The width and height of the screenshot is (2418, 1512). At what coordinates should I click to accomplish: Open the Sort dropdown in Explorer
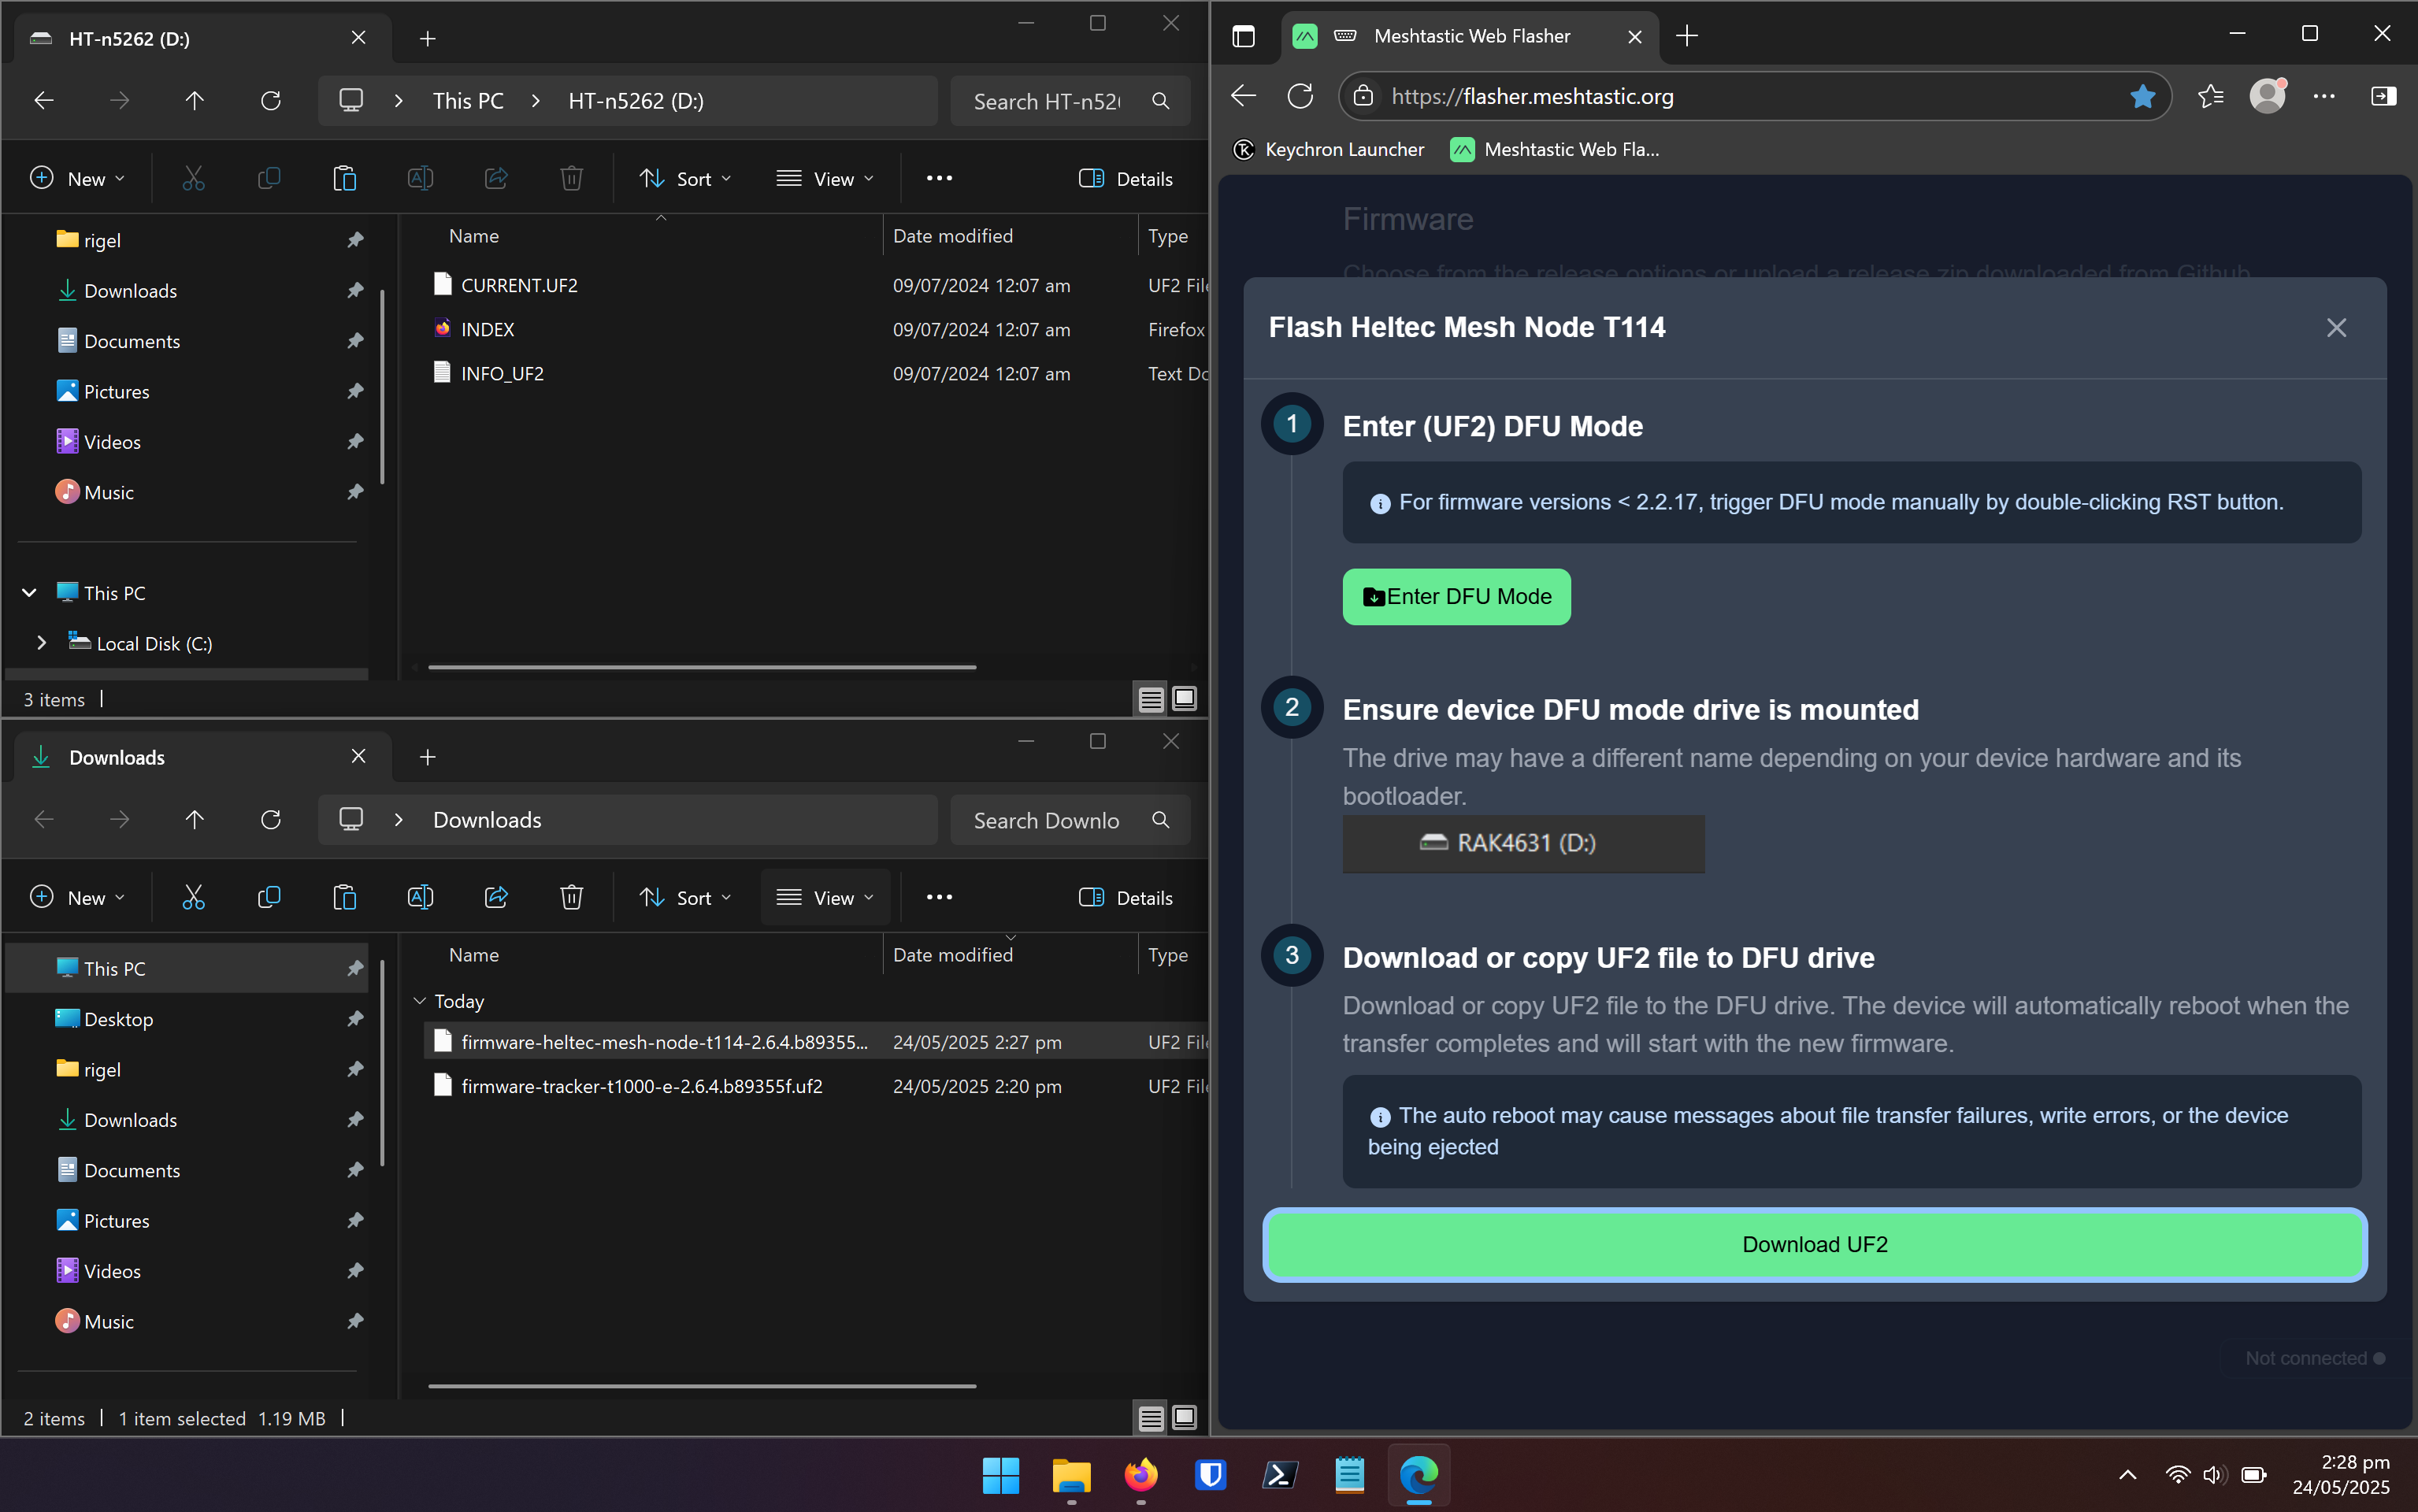coord(685,178)
